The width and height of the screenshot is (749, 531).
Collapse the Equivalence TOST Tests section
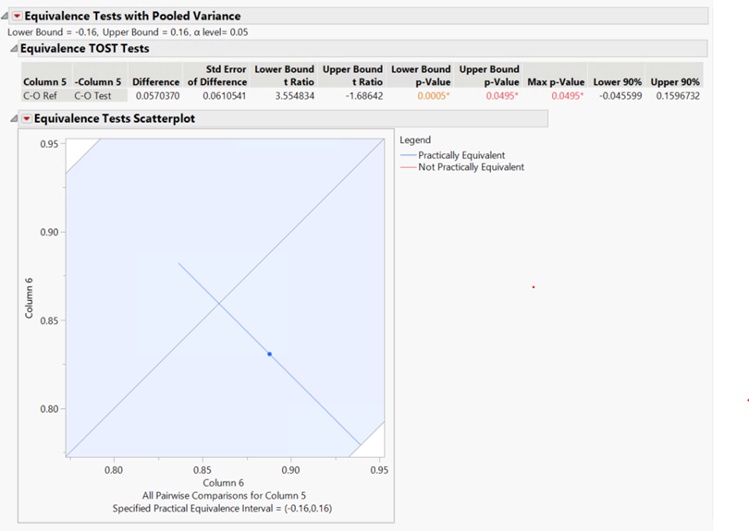click(x=14, y=49)
